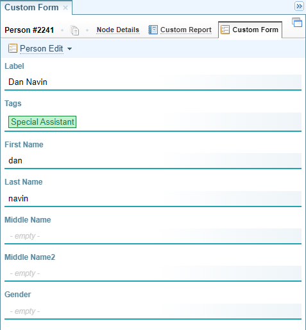Click the empty Middle Name field
Viewport: 306px width, 330px height.
point(153,236)
